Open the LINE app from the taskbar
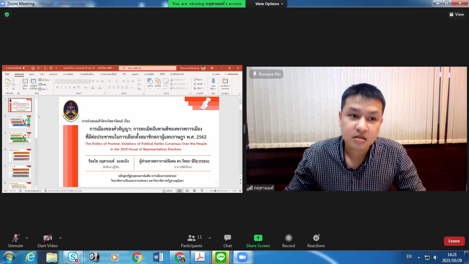The width and height of the screenshot is (469, 264). [221, 257]
